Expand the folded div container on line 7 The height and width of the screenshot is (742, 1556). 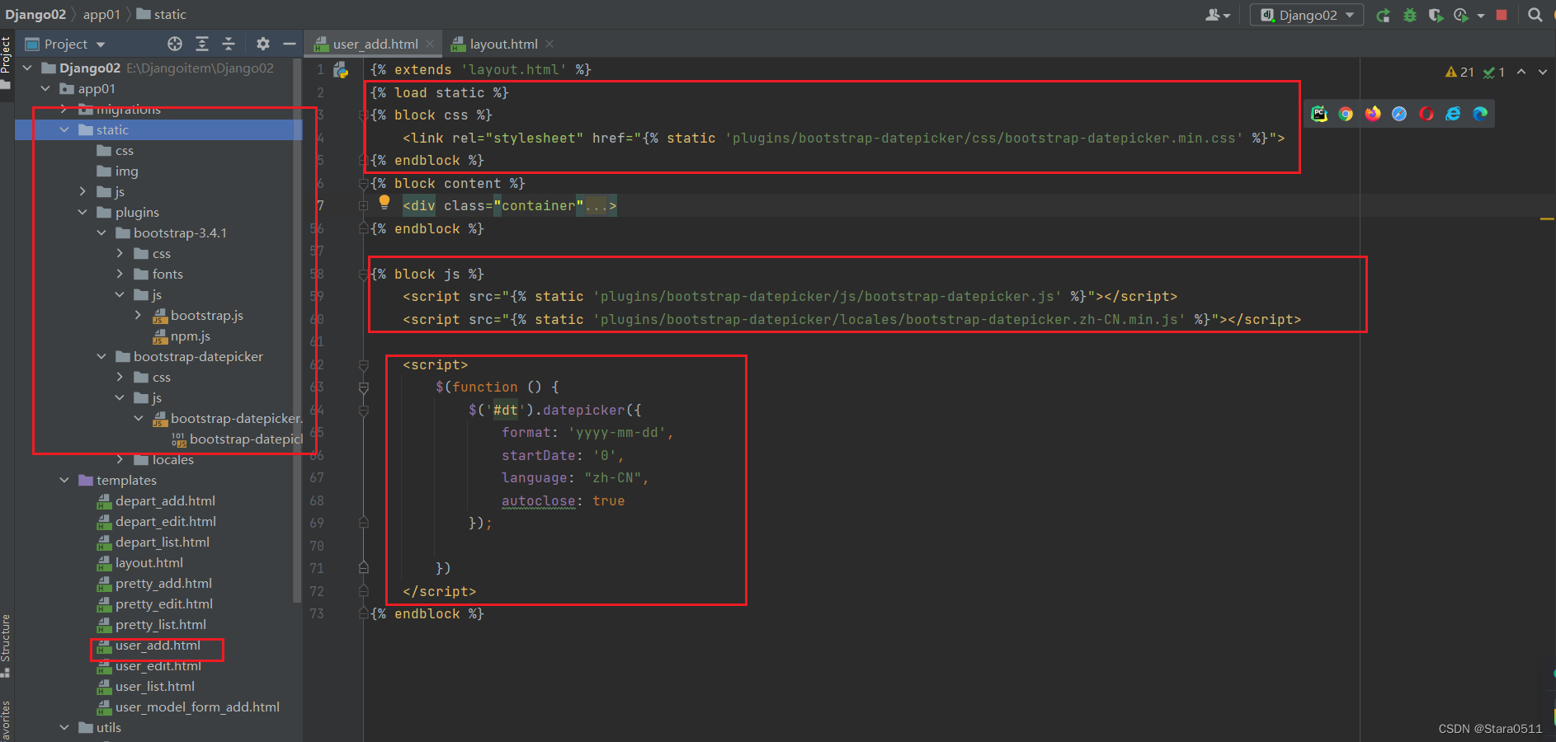(363, 206)
